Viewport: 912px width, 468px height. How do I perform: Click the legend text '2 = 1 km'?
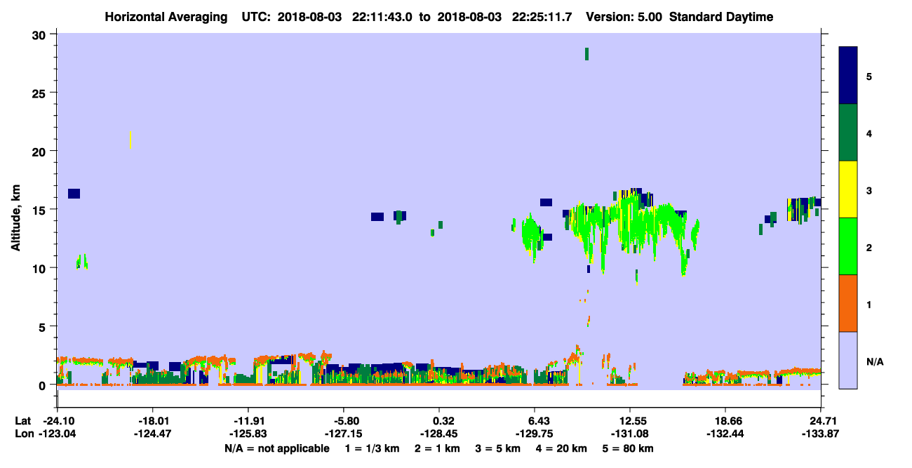(438, 448)
